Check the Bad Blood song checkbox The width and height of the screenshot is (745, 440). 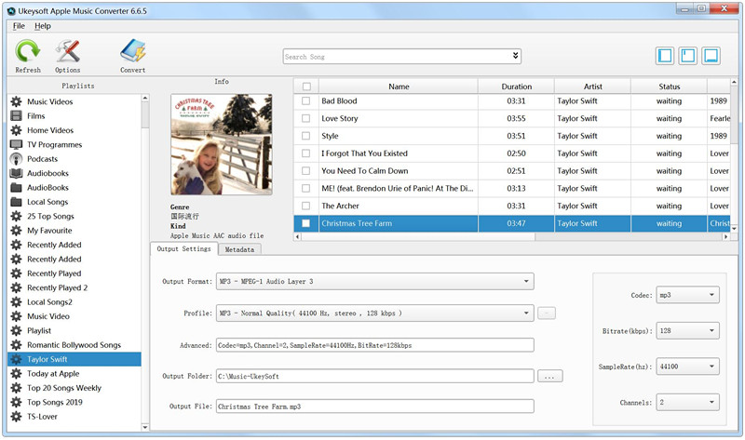coord(306,101)
